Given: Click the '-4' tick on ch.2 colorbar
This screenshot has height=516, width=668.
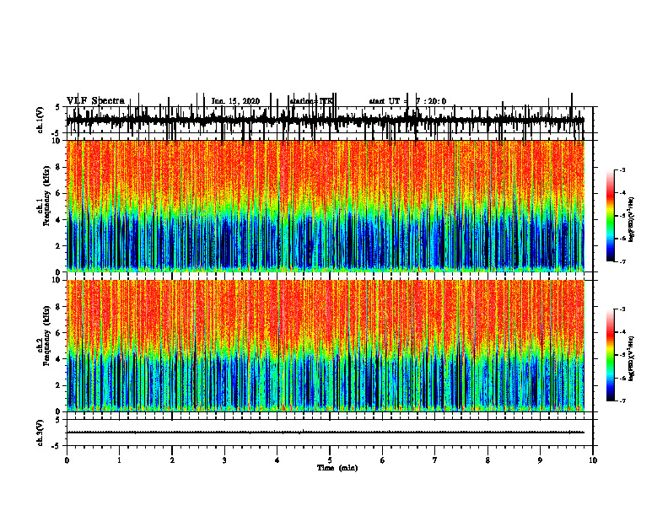Looking at the screenshot, I should (x=622, y=332).
